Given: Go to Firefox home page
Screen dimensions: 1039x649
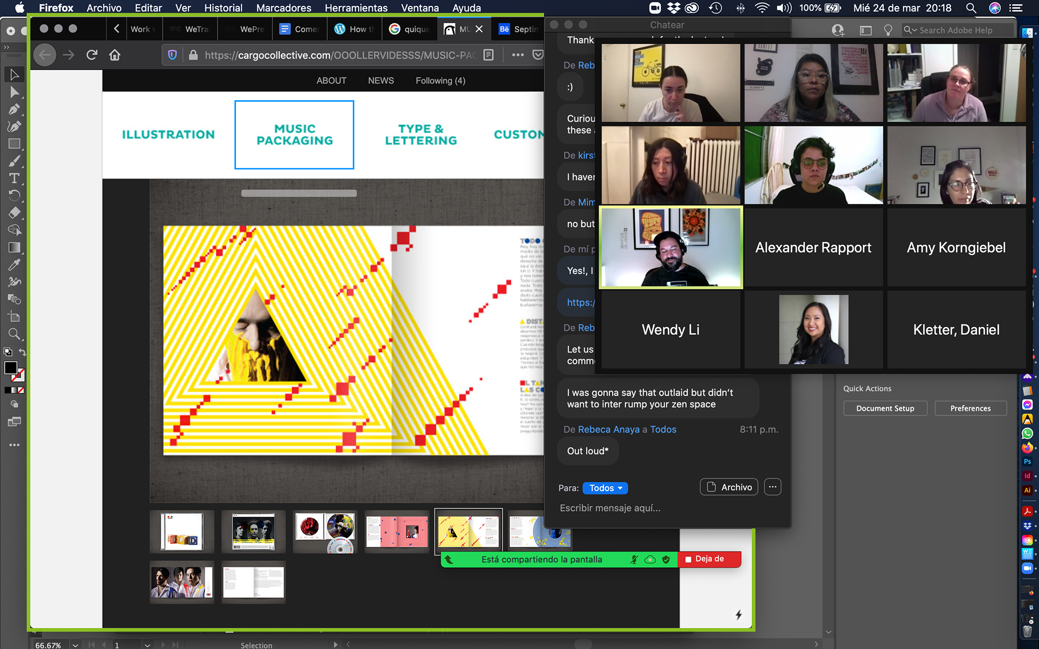Looking at the screenshot, I should click(x=114, y=55).
